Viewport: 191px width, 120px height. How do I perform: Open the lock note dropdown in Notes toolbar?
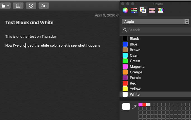pyautogui.click(x=5, y=6)
